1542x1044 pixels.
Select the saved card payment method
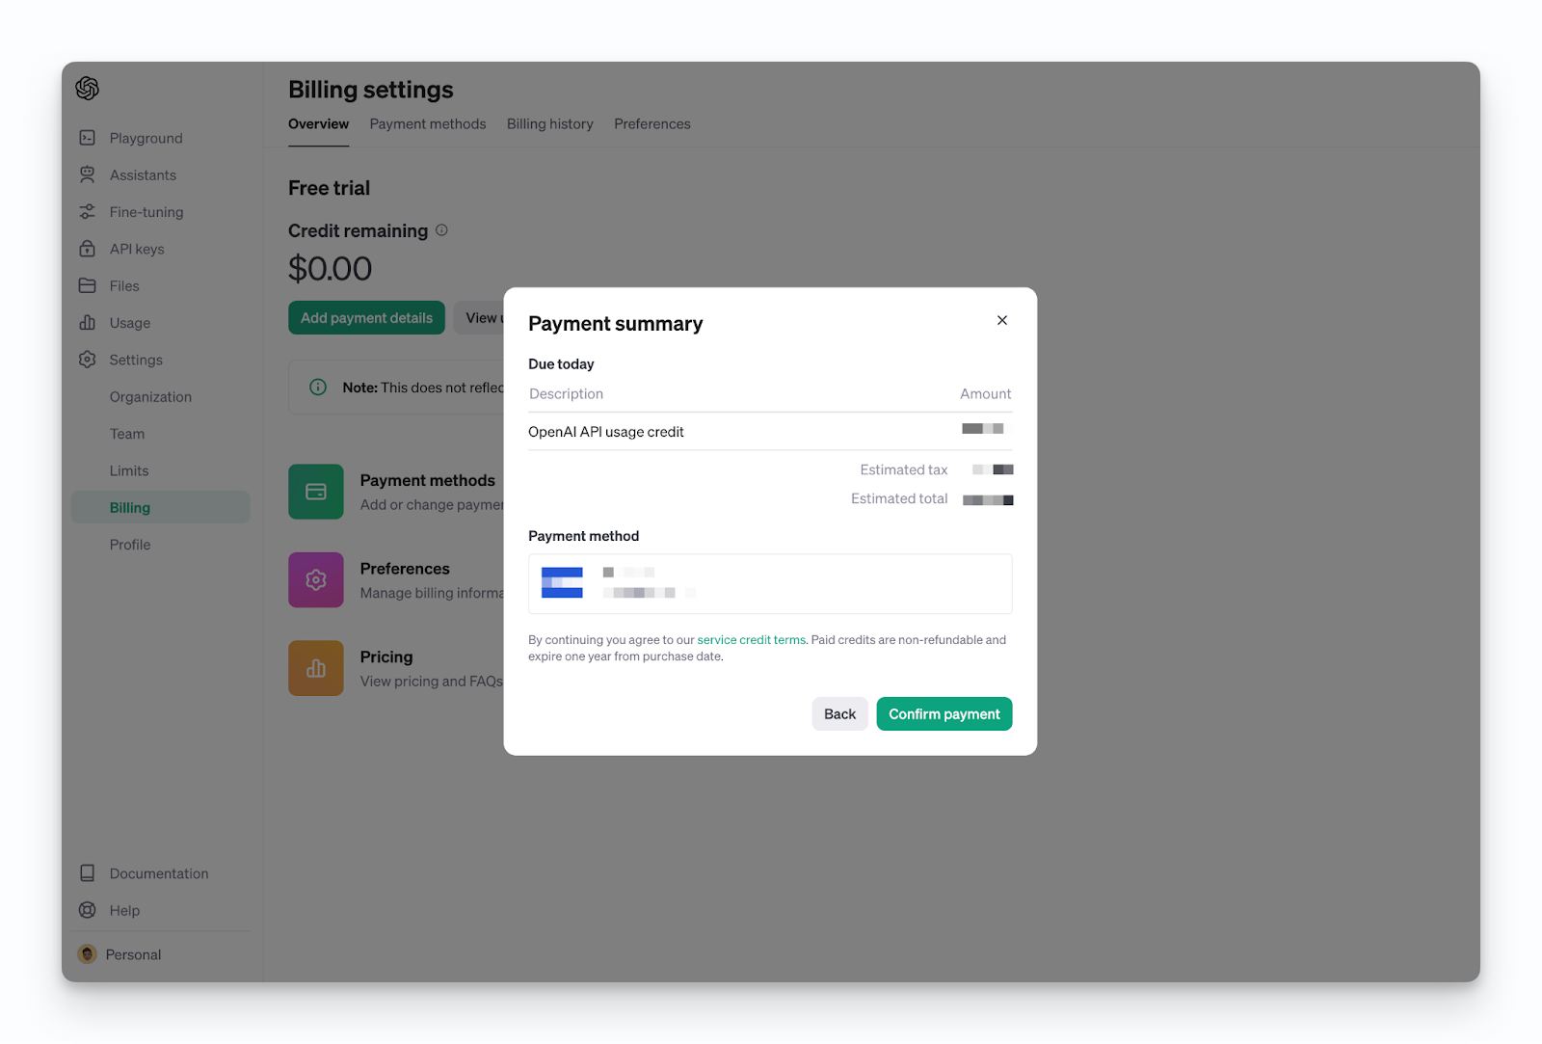[770, 584]
